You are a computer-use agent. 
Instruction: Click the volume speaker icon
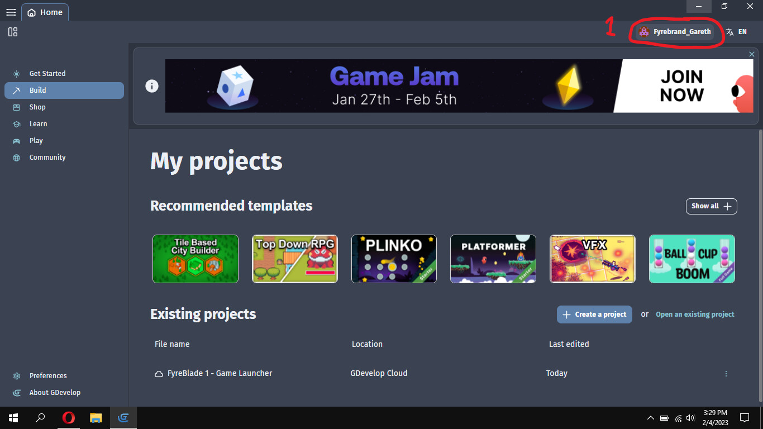(x=691, y=418)
